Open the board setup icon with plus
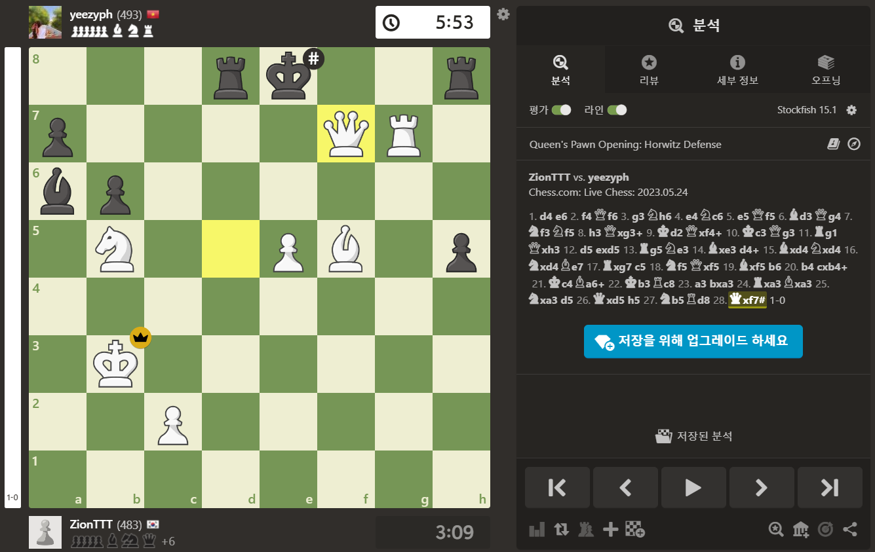The height and width of the screenshot is (552, 875). (x=635, y=529)
